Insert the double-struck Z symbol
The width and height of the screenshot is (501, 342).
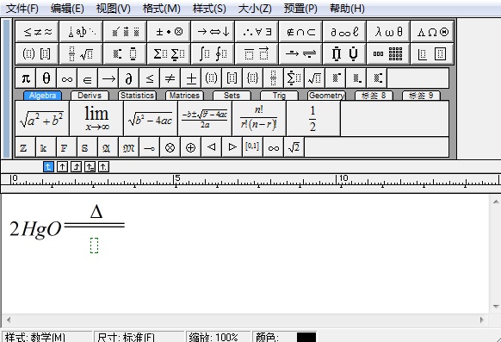click(x=25, y=147)
